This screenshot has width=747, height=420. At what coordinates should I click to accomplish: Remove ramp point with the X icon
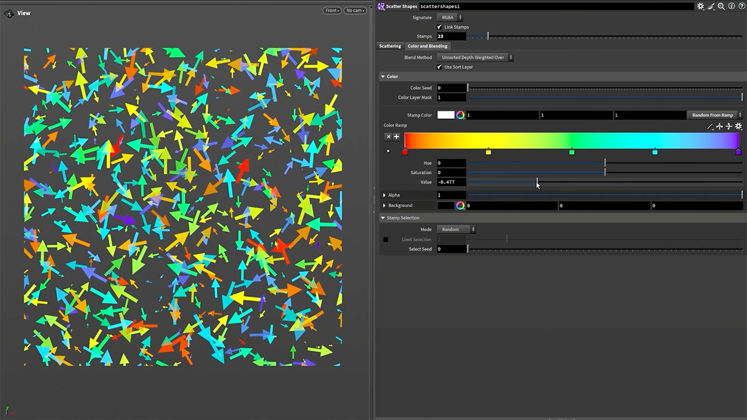click(x=388, y=136)
